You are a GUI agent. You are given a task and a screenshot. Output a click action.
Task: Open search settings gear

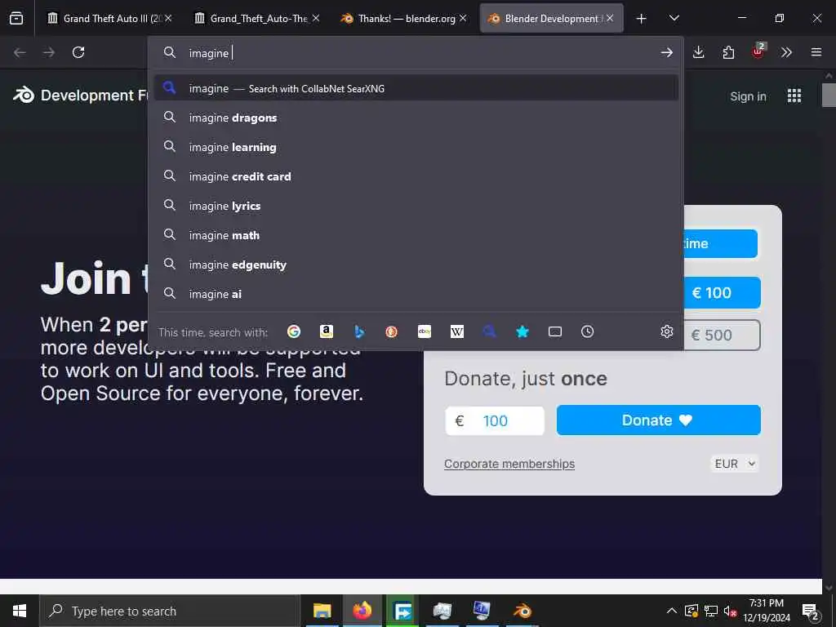(666, 331)
